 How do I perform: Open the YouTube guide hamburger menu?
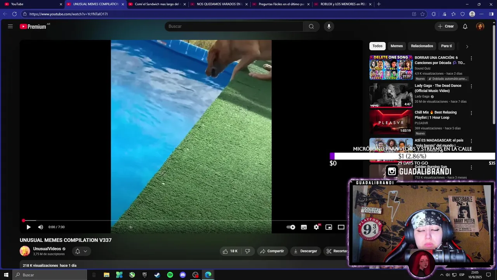pyautogui.click(x=10, y=26)
